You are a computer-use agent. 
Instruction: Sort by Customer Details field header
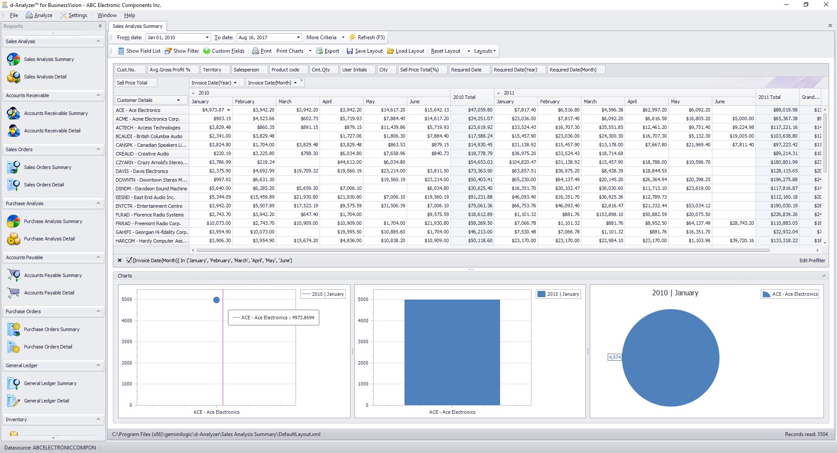(x=151, y=100)
